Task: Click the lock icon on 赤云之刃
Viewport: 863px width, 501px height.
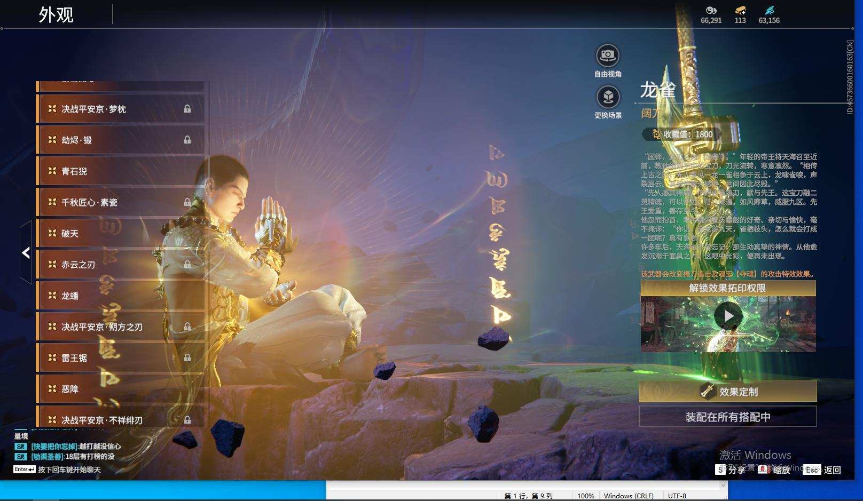Action: click(187, 264)
